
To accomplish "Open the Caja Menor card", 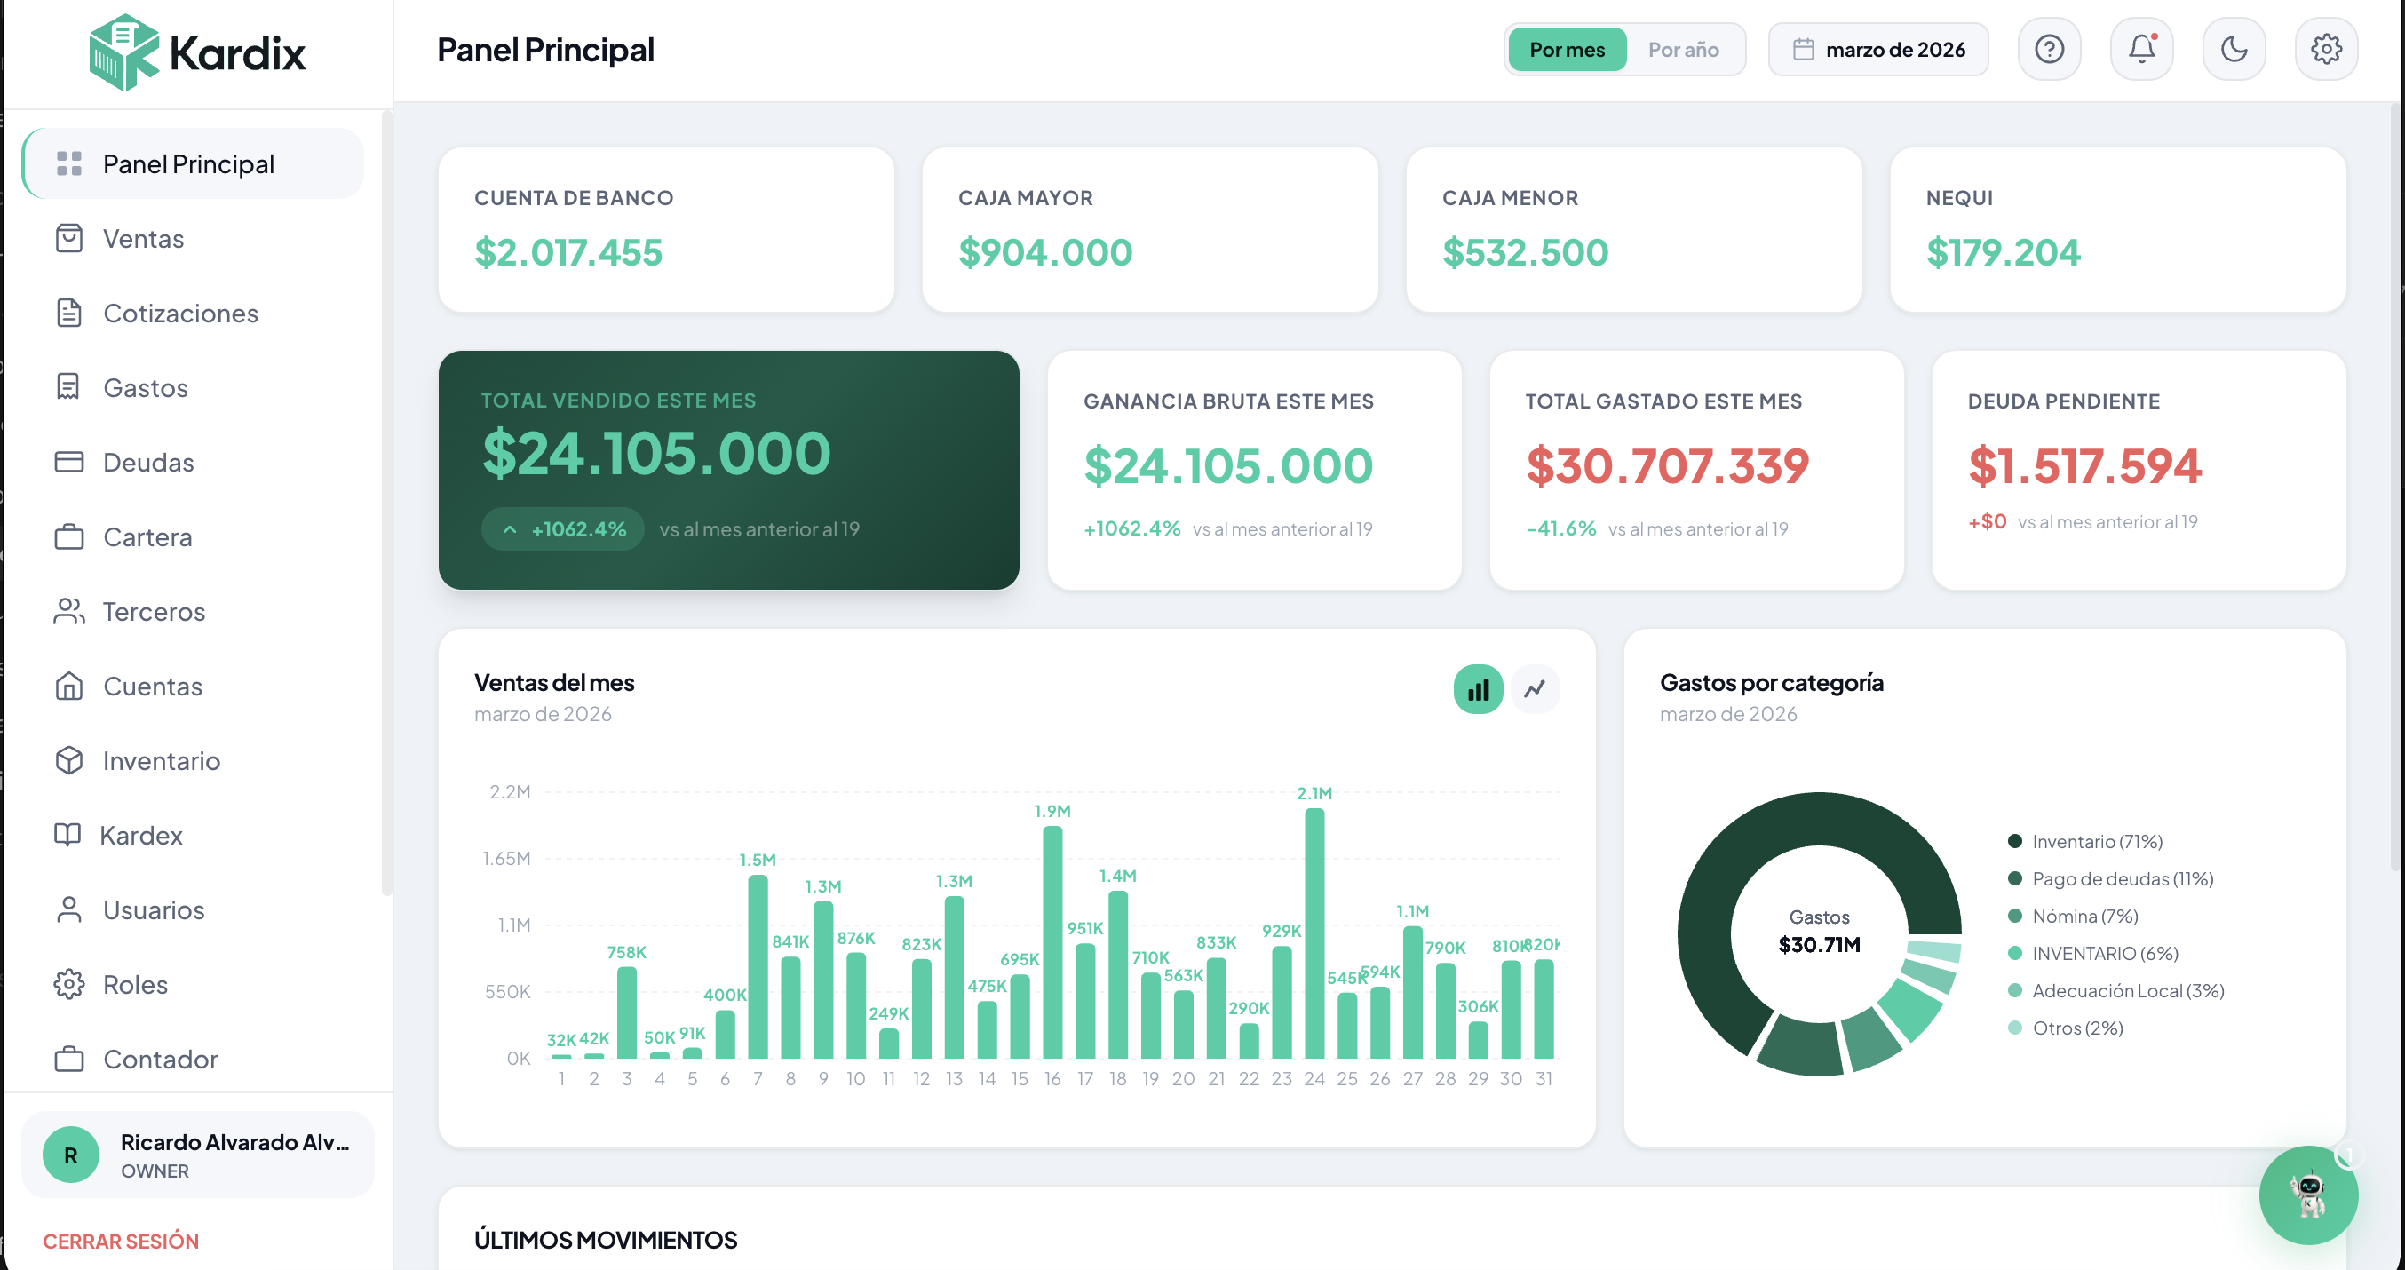I will (x=1634, y=229).
